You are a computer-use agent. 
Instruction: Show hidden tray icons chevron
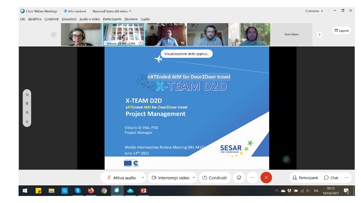click(x=276, y=190)
